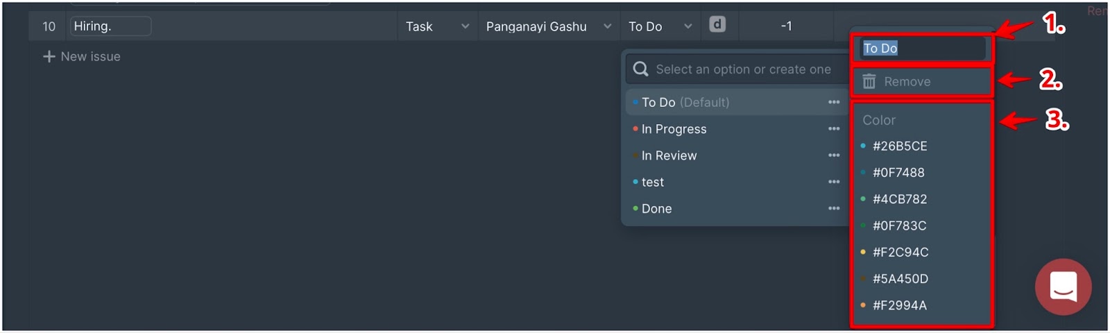This screenshot has height=333, width=1110.
Task: Open the Panganayi Gashu assignee dropdown
Action: pyautogui.click(x=607, y=26)
